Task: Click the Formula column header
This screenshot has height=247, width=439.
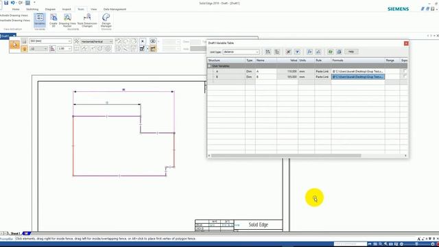Action: (x=358, y=60)
